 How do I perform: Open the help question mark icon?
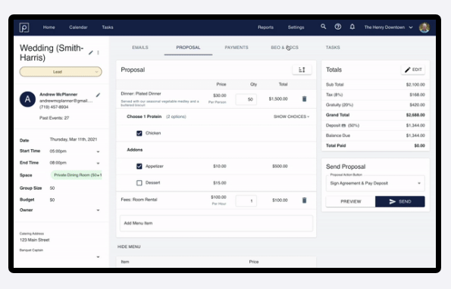337,26
